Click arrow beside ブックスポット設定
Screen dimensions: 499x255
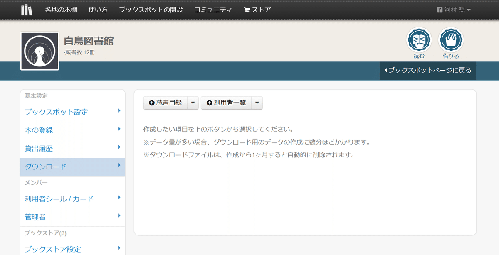click(119, 110)
